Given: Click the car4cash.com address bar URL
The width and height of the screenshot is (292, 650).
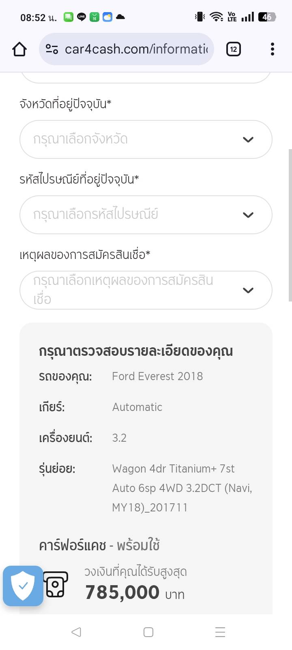Looking at the screenshot, I should [136, 49].
